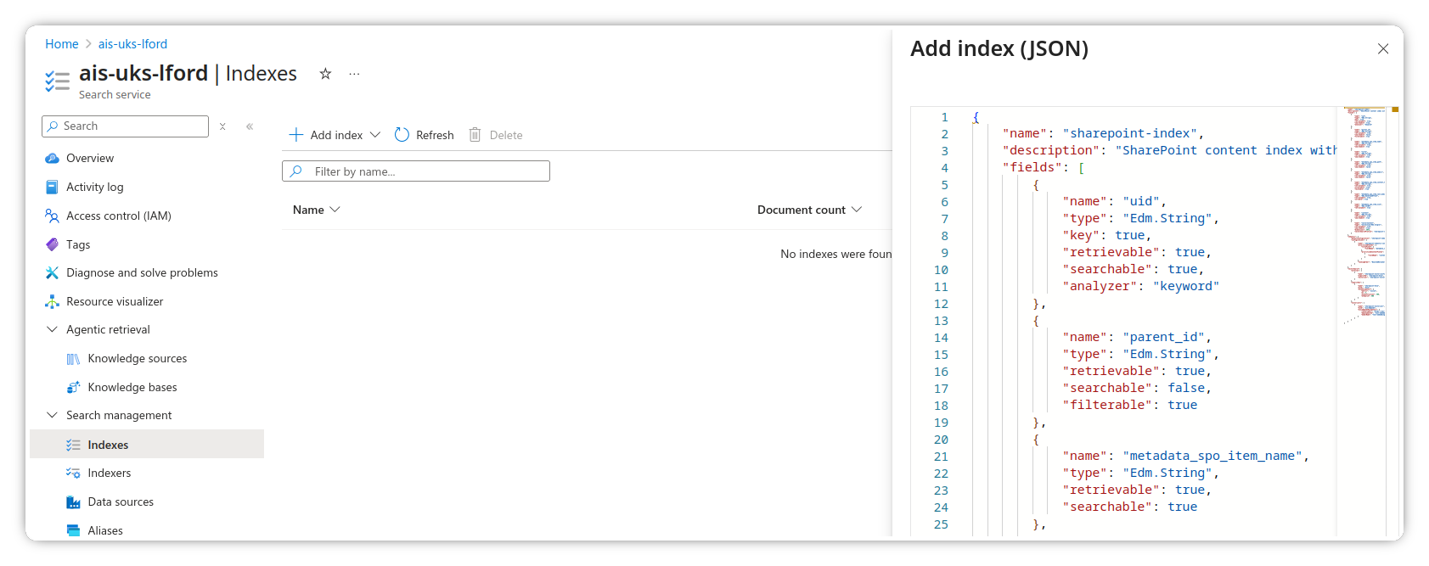Click "metadata_spo_item_name" value in editor

click(1212, 456)
